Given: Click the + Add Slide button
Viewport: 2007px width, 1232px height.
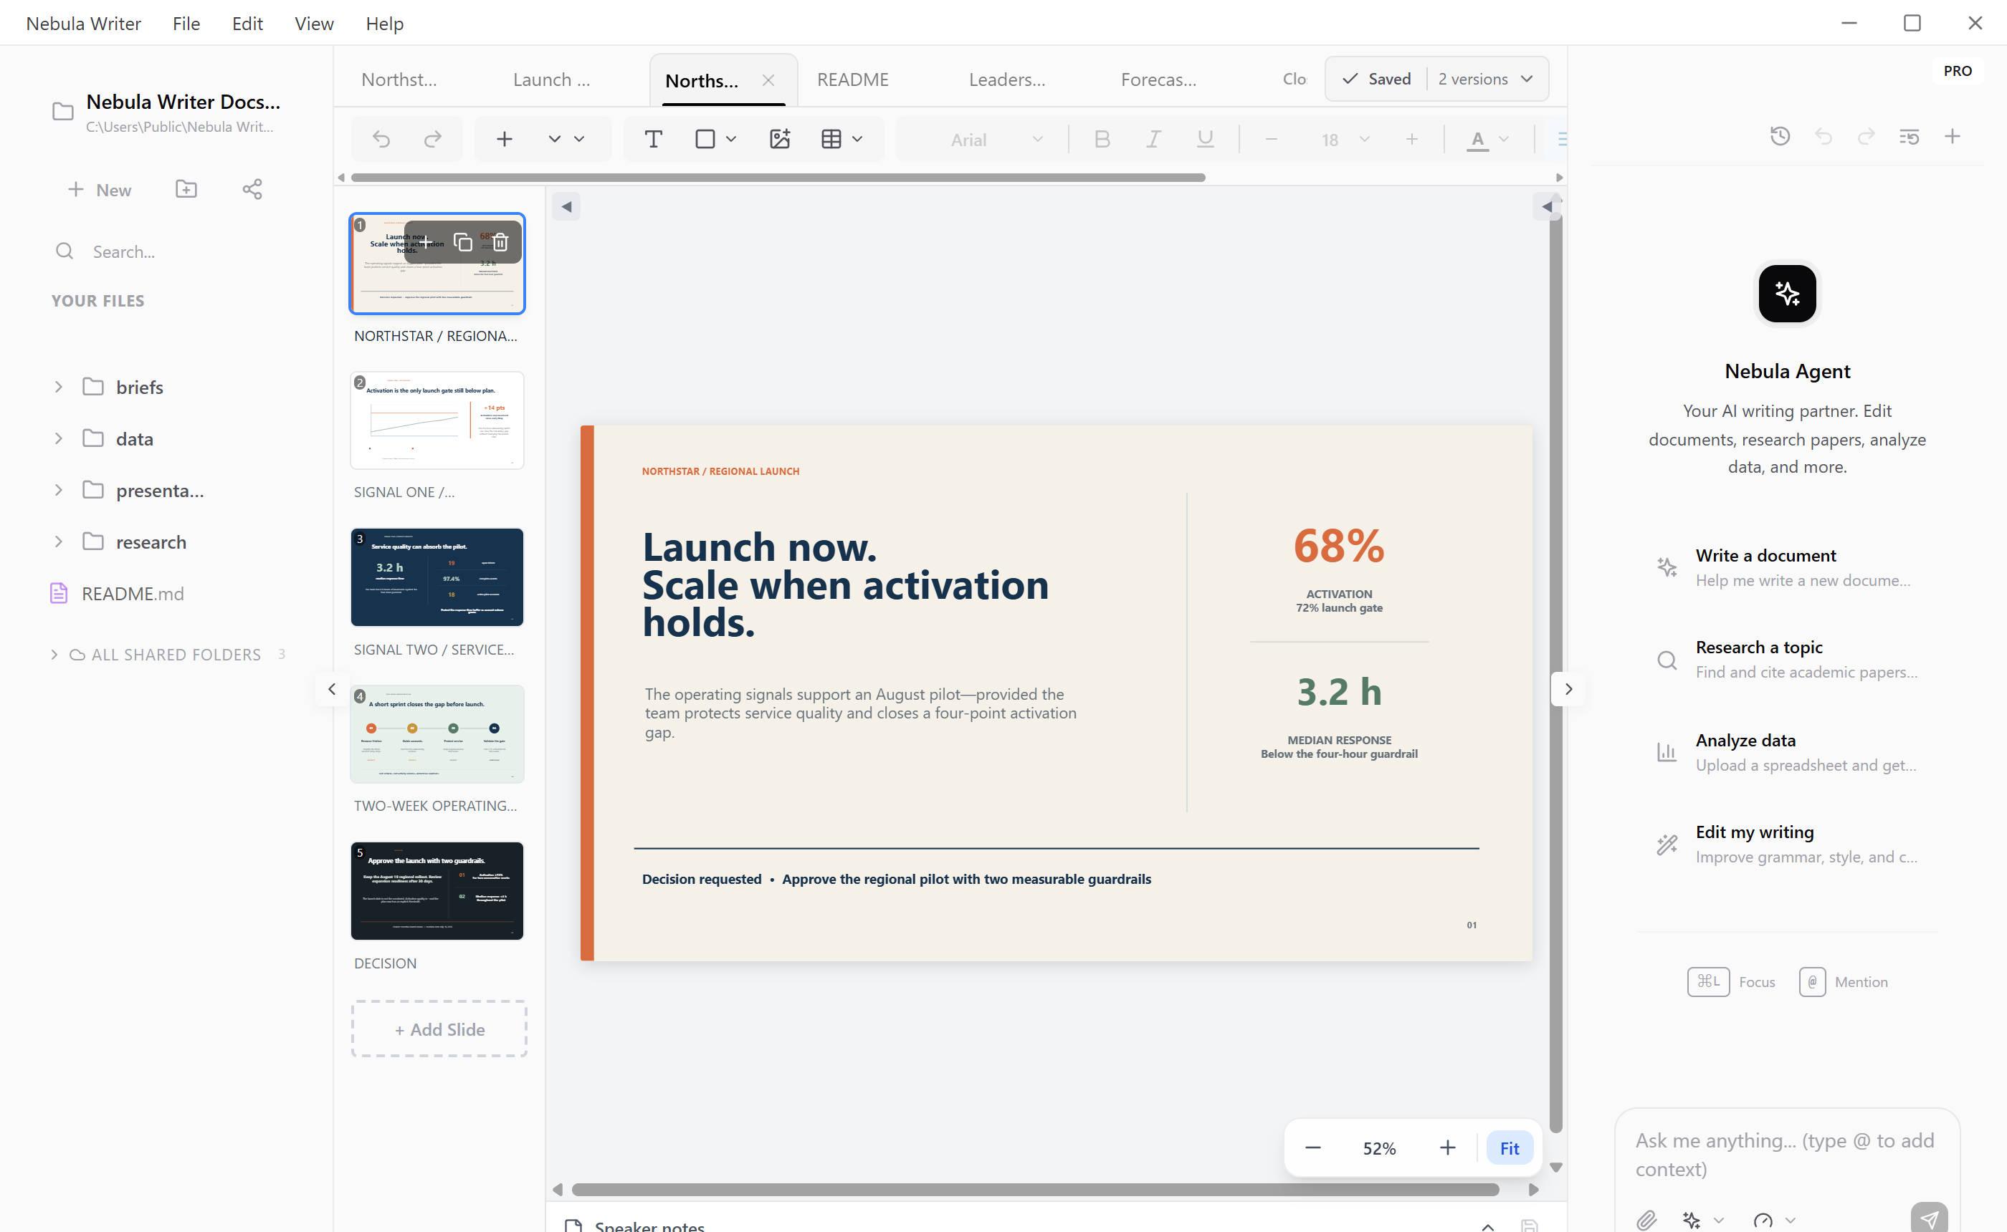Looking at the screenshot, I should pyautogui.click(x=439, y=1029).
